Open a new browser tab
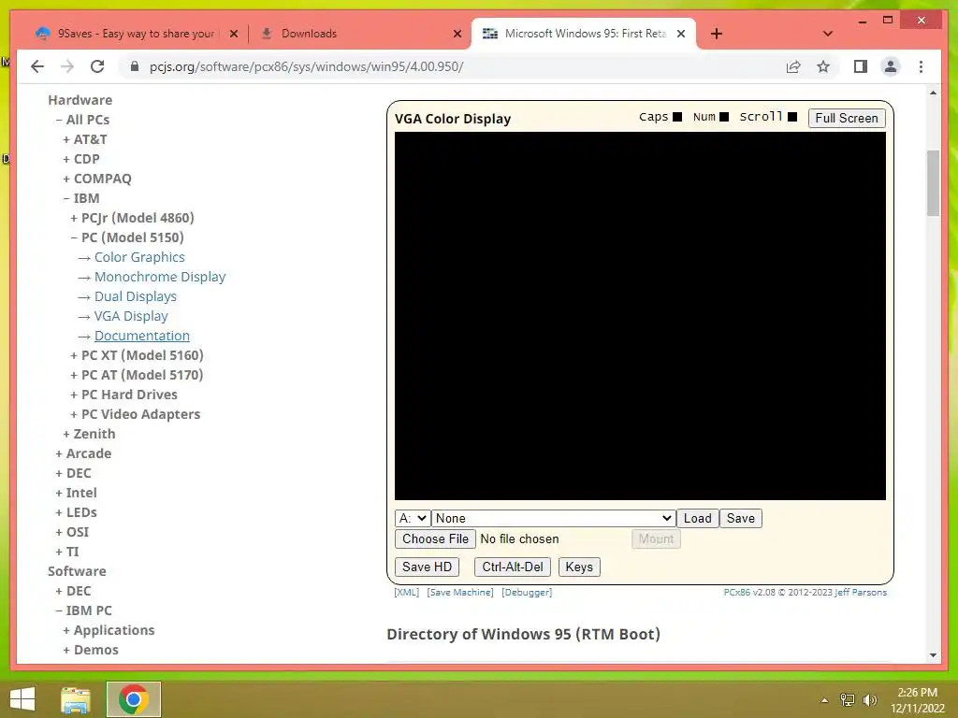Screen dimensions: 958x718 [717, 34]
